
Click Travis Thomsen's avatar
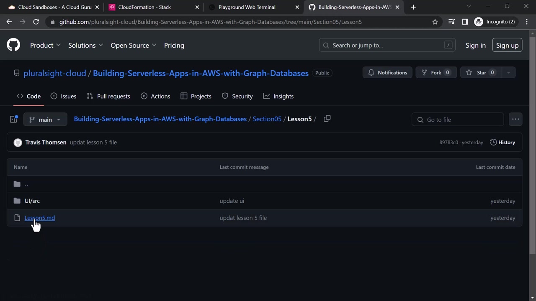pos(18,143)
